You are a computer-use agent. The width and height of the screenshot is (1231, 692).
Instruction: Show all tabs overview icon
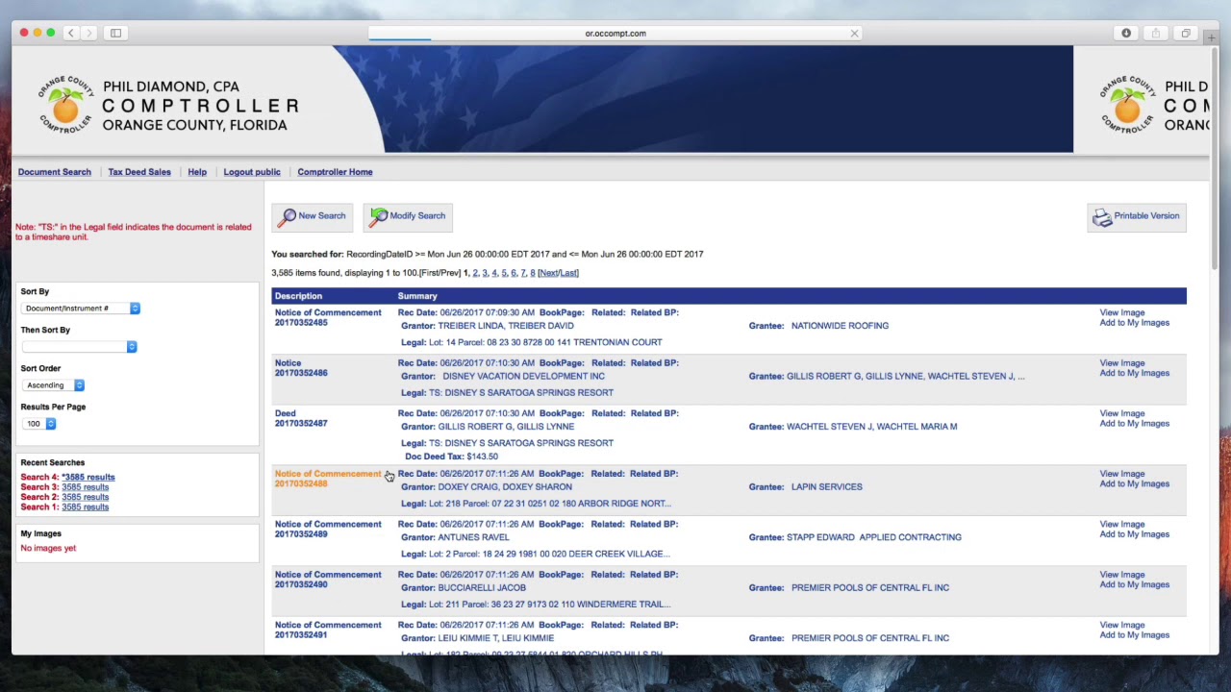point(1186,33)
